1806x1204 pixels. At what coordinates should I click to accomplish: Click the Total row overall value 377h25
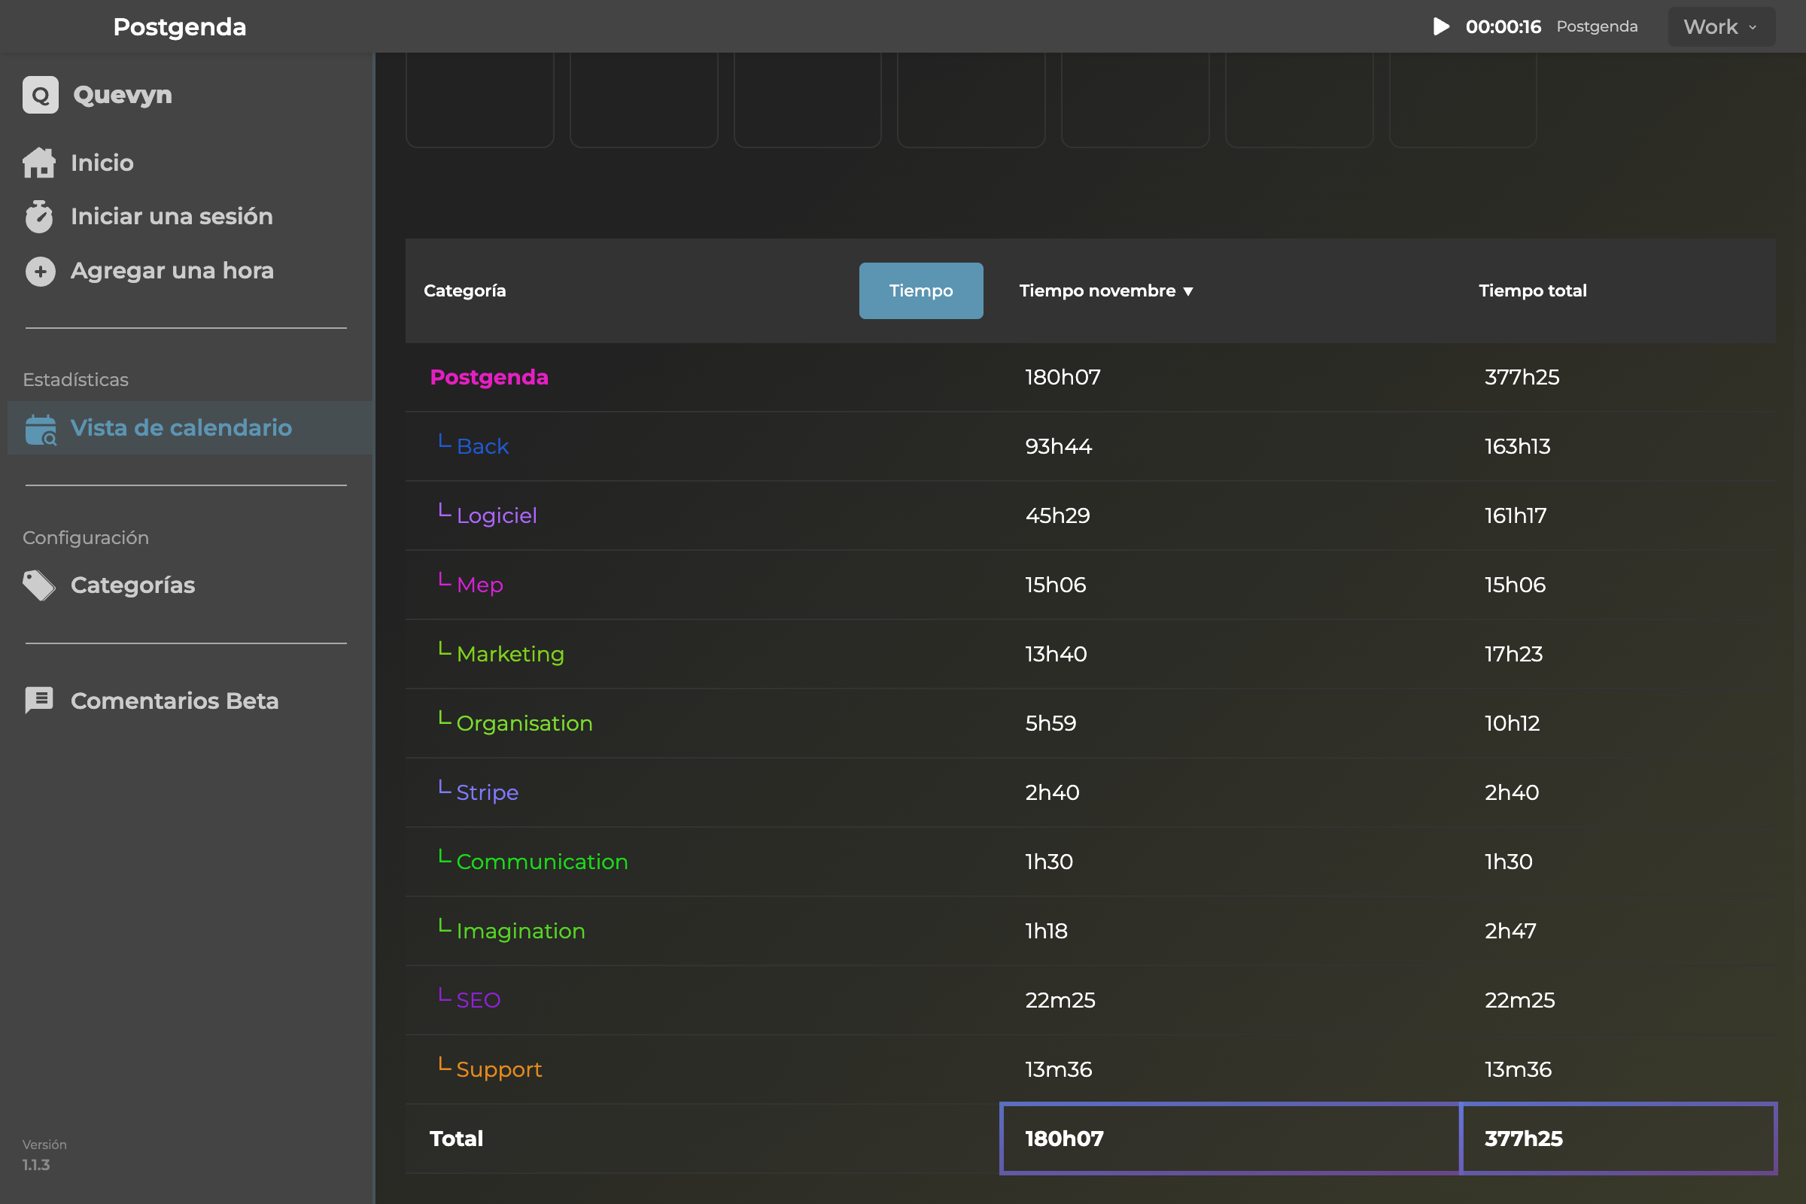(x=1523, y=1139)
